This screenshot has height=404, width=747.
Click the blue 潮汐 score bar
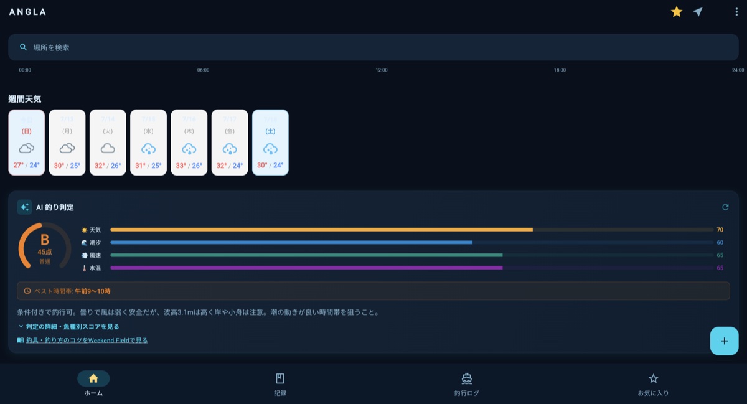click(x=412, y=242)
